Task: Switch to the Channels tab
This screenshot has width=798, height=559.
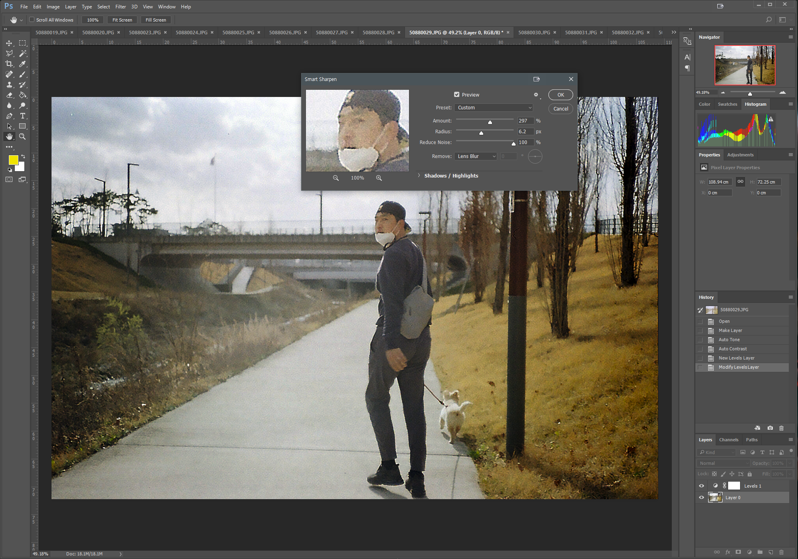Action: point(729,440)
